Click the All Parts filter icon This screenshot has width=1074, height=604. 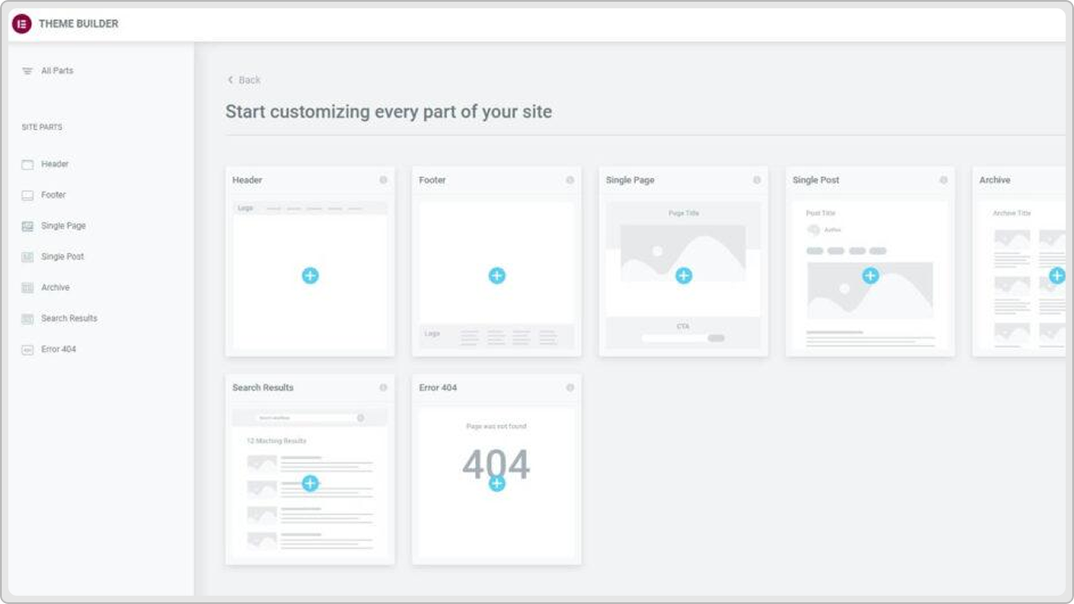pos(26,70)
